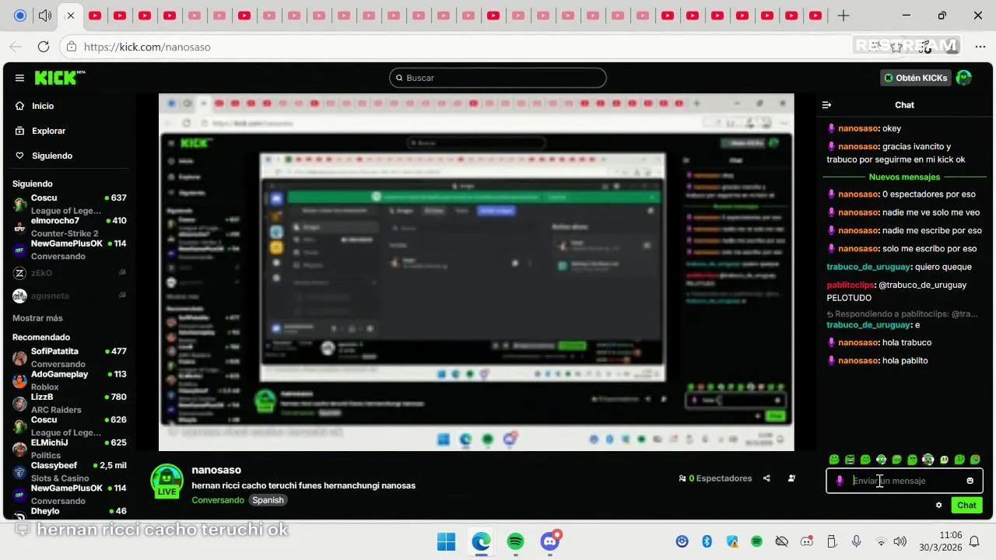Open the Conversando category link

[x=218, y=500]
